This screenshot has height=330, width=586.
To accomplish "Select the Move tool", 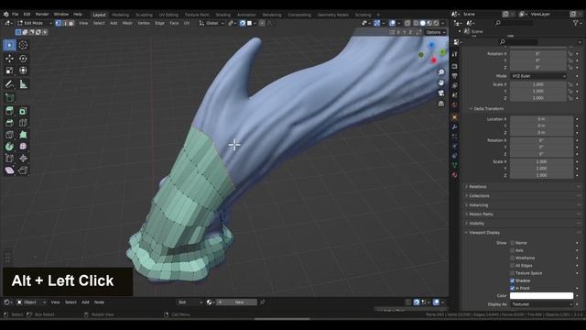I will tap(10, 59).
